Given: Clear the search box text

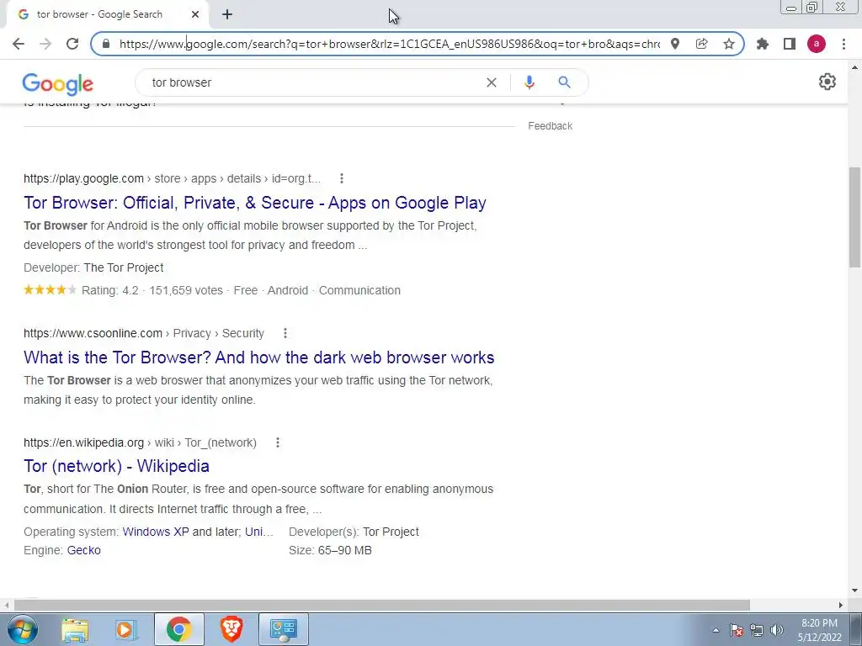Looking at the screenshot, I should 492,82.
